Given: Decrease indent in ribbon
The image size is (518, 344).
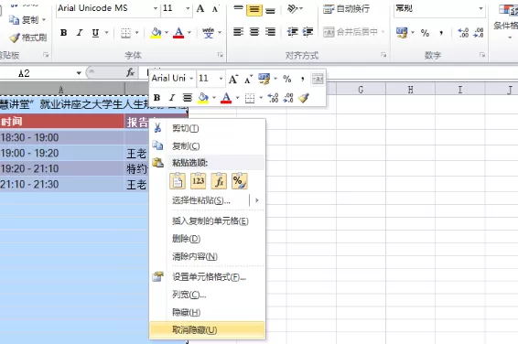Looking at the screenshot, I should tap(292, 32).
